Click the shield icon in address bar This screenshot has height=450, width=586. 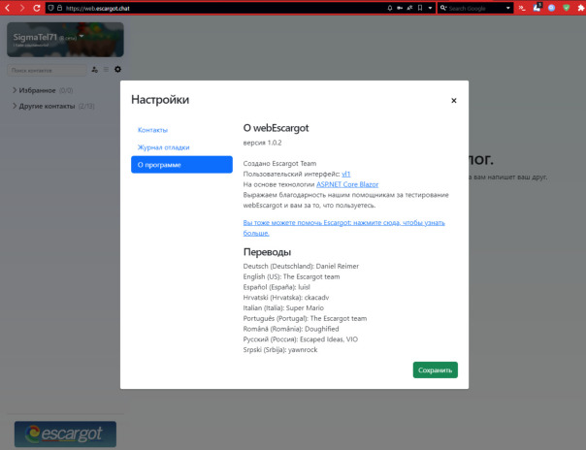pyautogui.click(x=51, y=8)
